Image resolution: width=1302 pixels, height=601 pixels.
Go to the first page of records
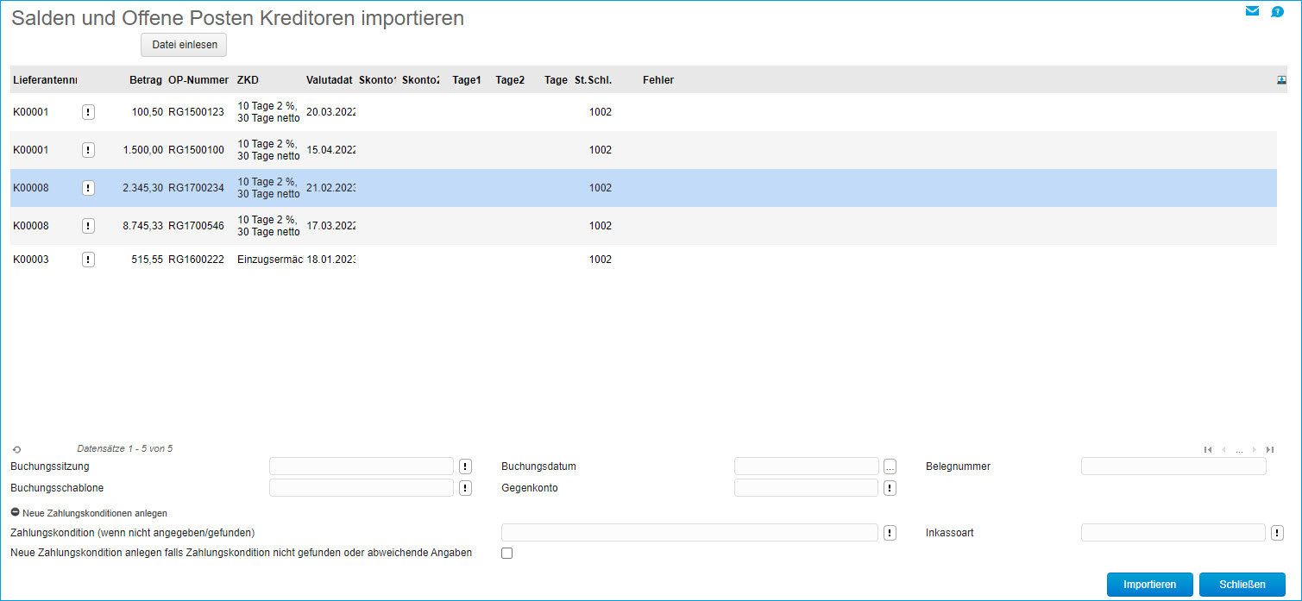tap(1208, 449)
